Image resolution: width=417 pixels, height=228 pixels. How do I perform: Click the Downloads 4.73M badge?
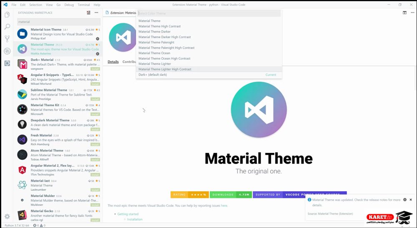[231, 195]
